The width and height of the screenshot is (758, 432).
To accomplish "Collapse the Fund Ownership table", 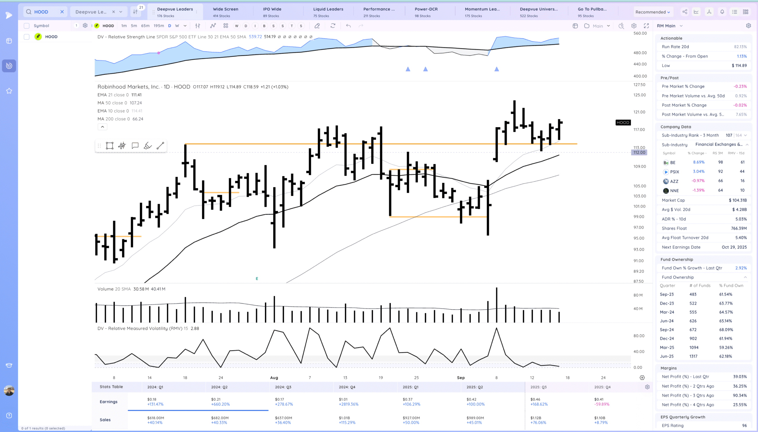I will point(745,277).
